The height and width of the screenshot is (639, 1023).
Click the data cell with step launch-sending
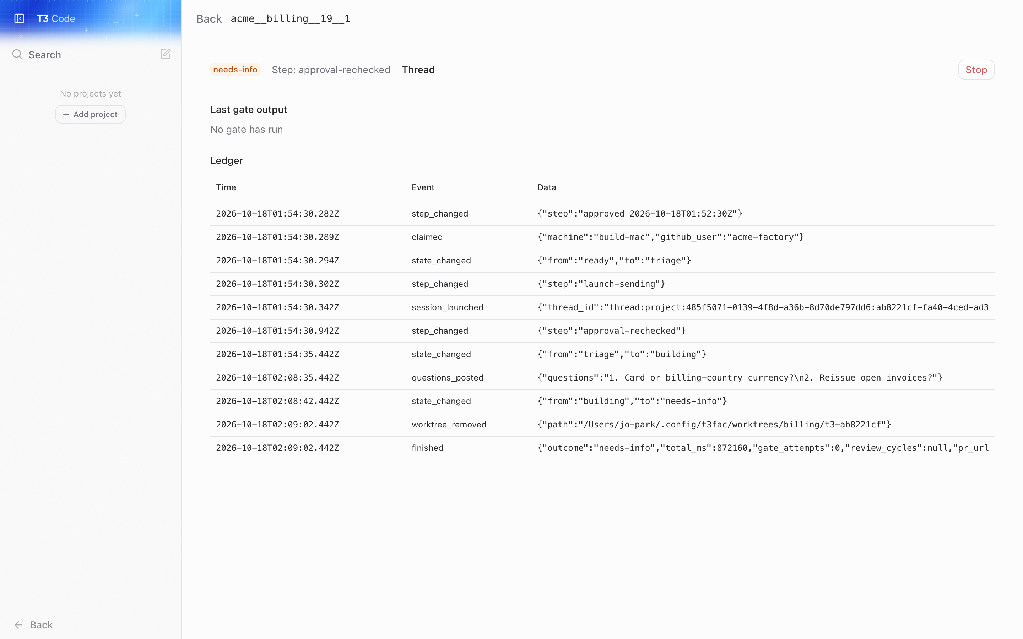pos(601,284)
